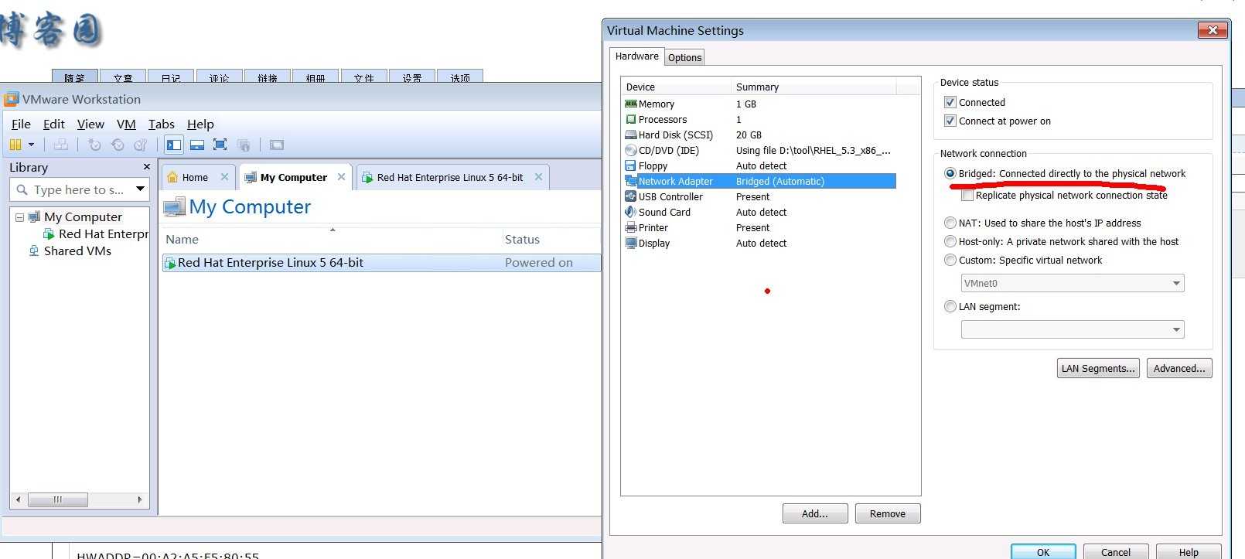Select Red Hat Enterprise Linux 5 64-bit row

[381, 263]
